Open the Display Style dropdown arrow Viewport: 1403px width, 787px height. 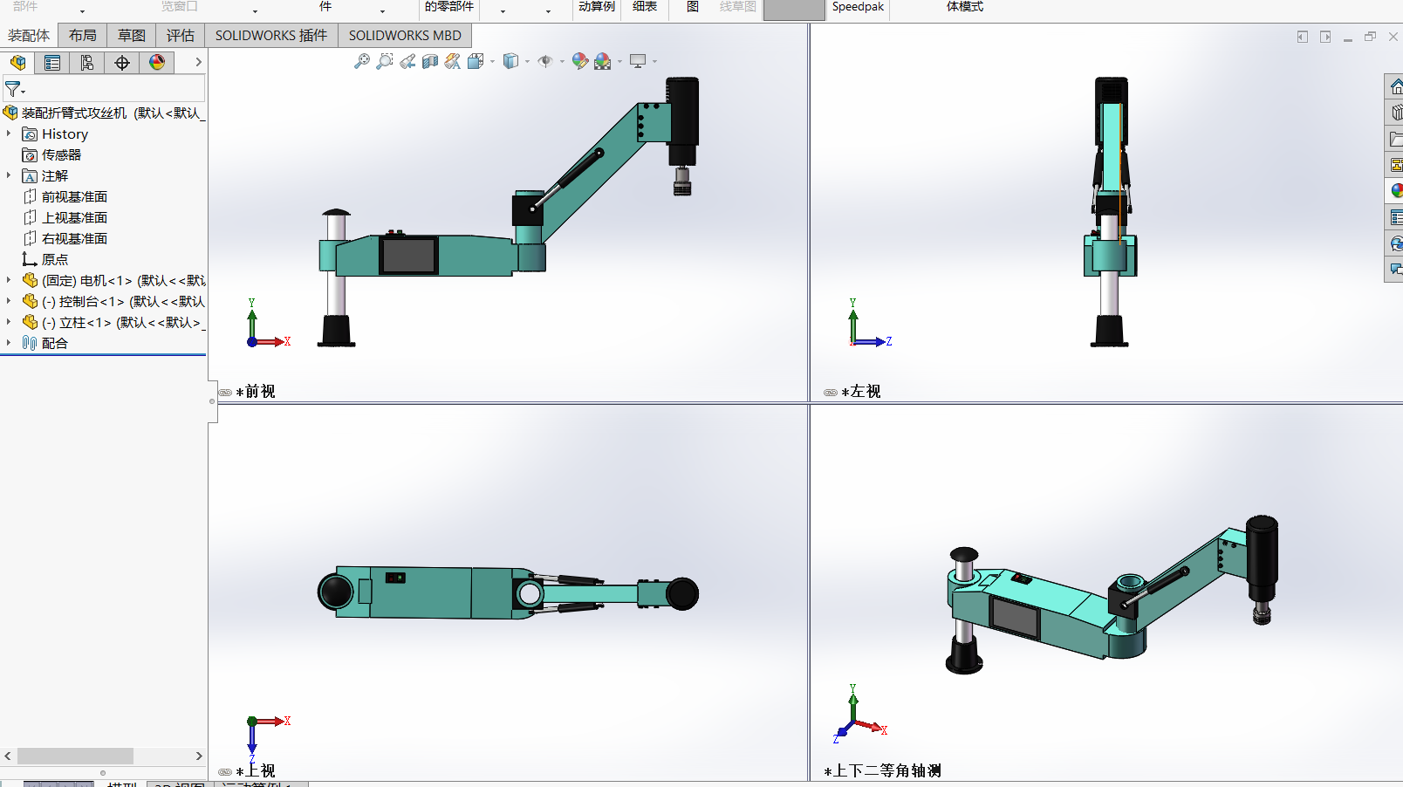coord(527,62)
